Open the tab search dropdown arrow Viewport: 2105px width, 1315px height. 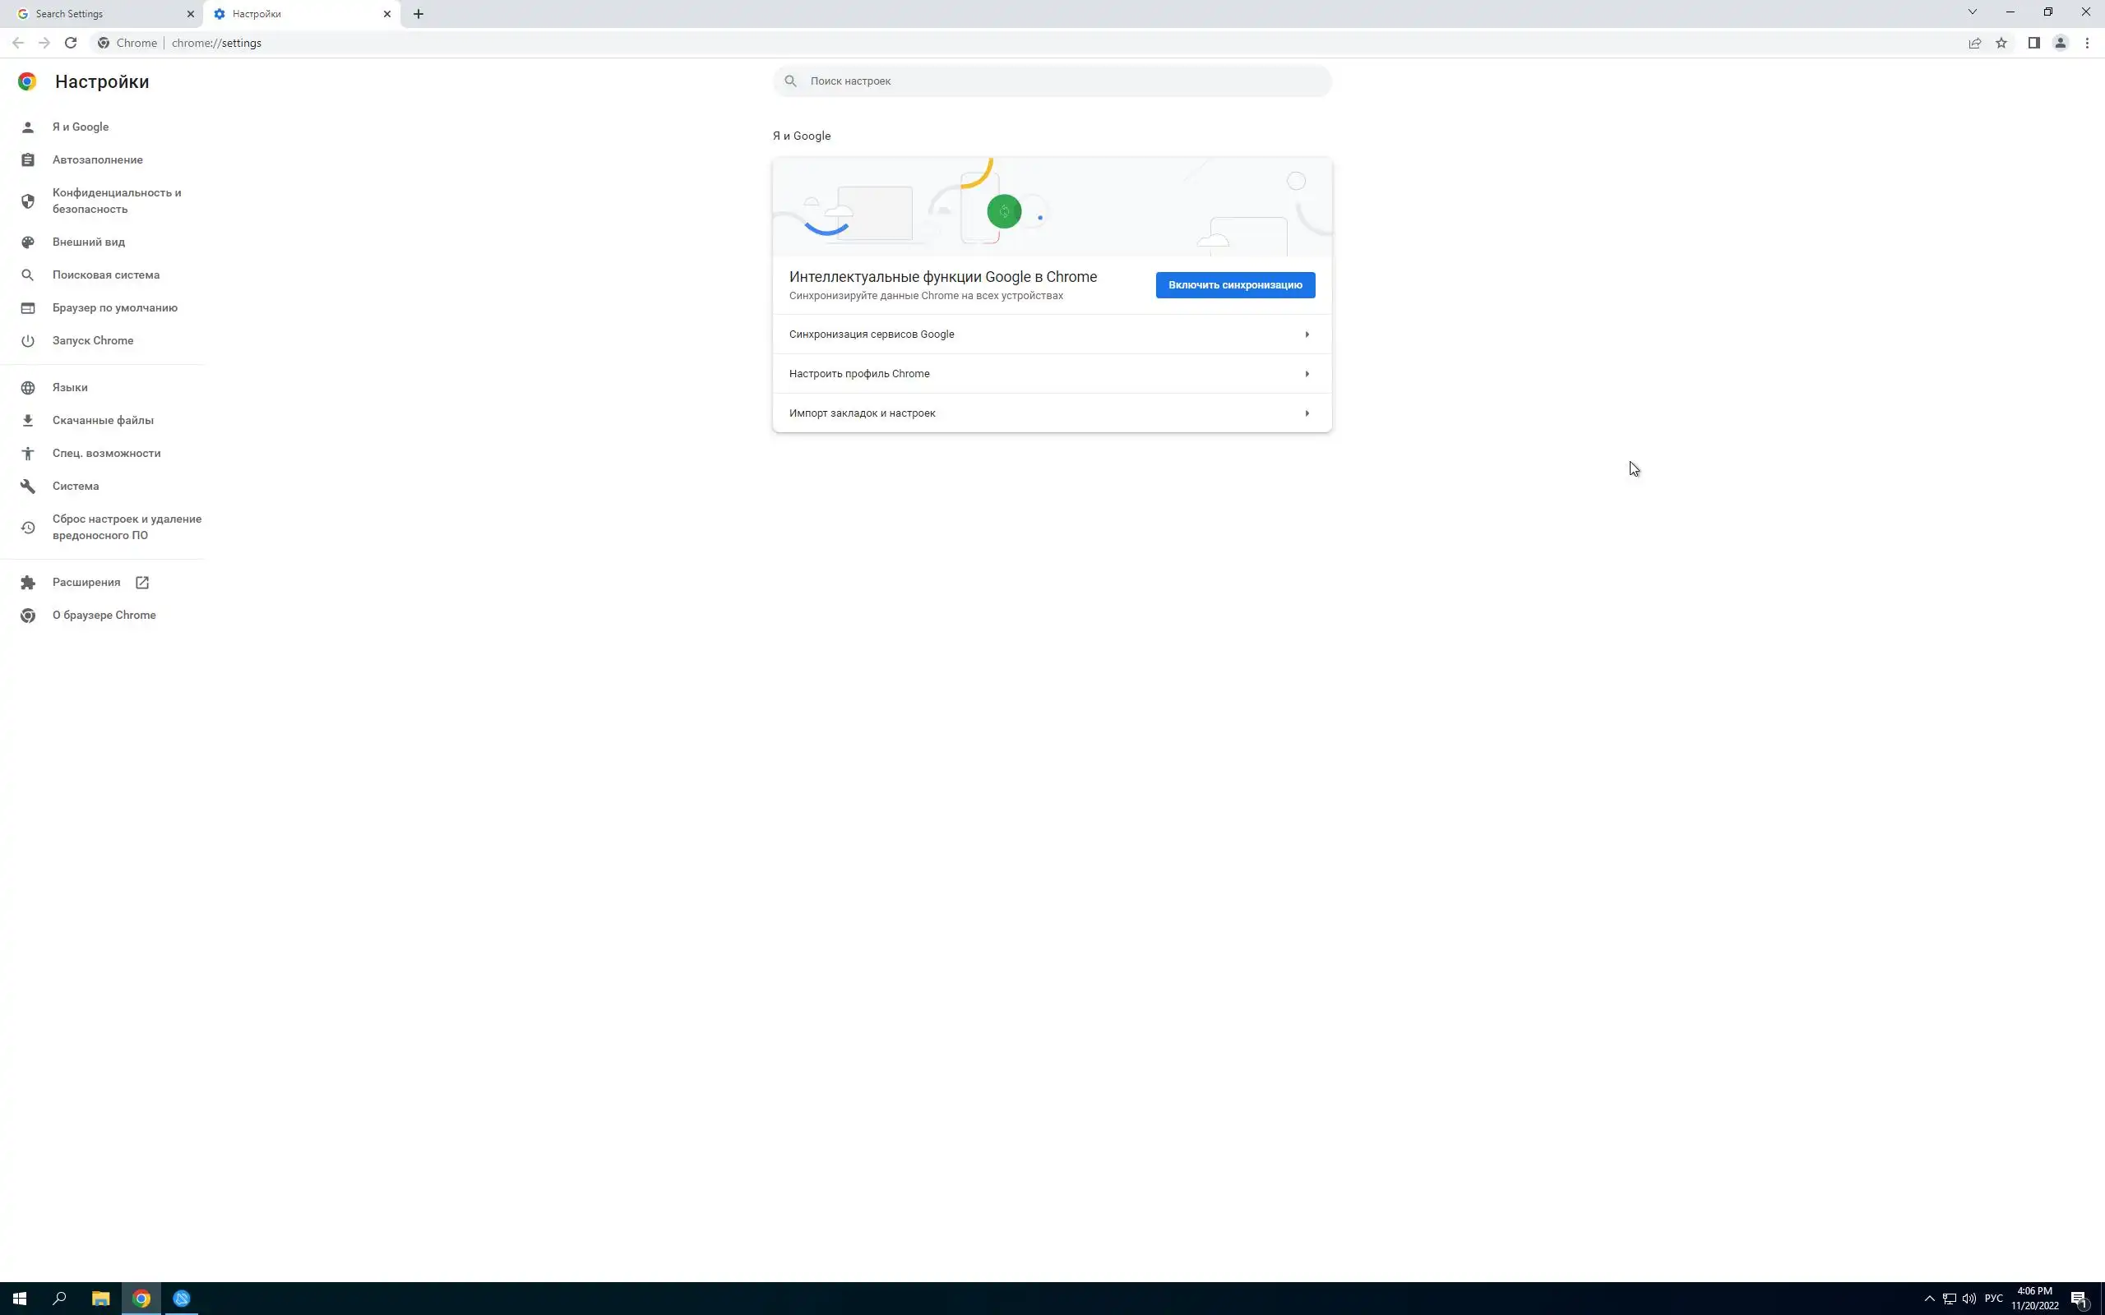coord(1972,12)
